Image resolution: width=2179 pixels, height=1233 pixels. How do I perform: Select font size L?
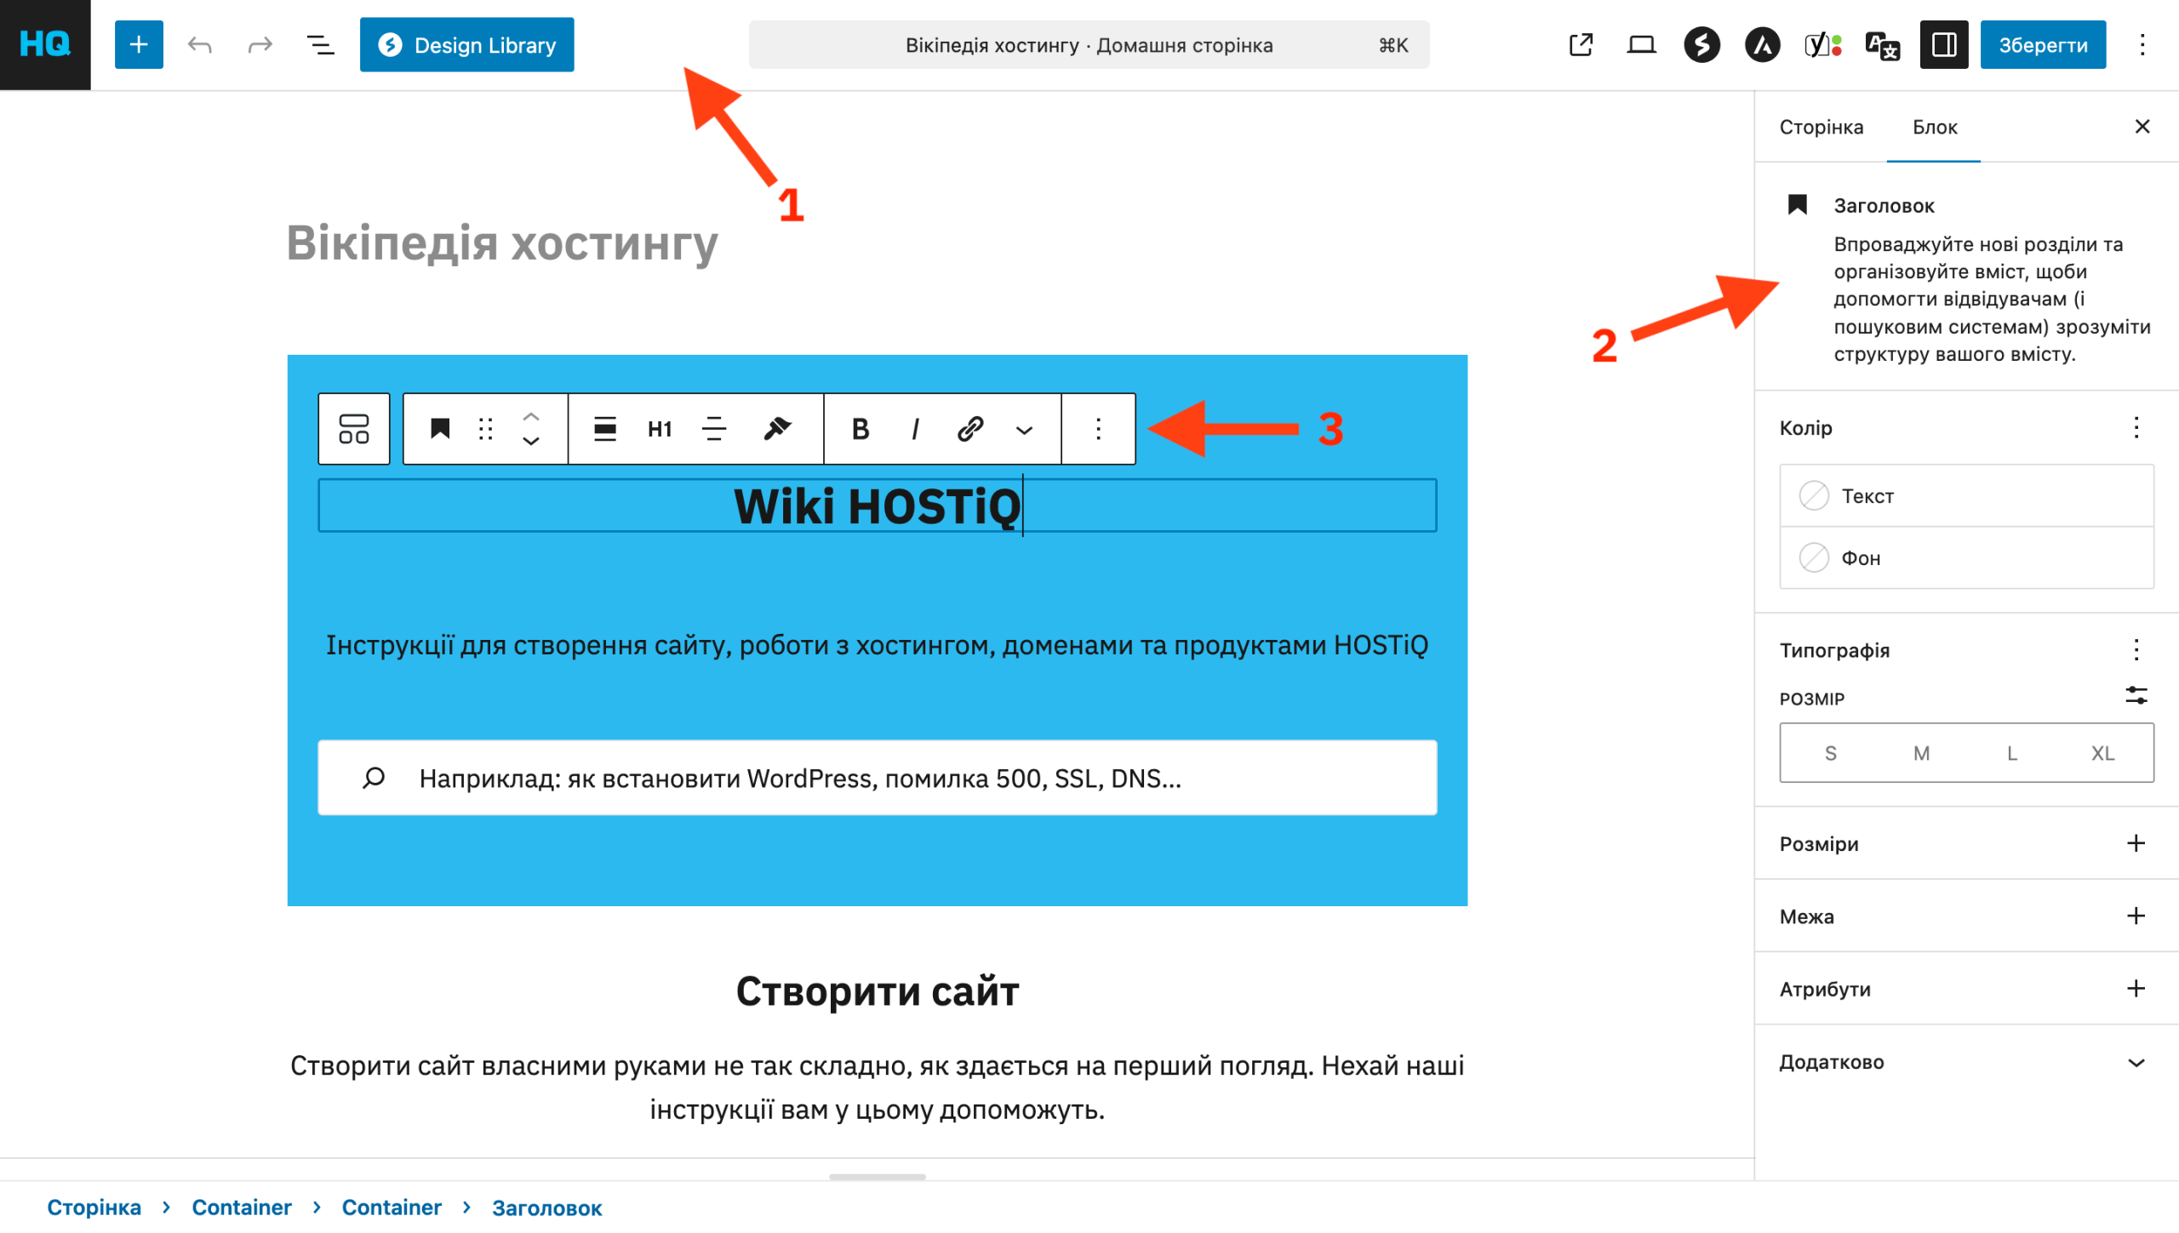[2011, 753]
